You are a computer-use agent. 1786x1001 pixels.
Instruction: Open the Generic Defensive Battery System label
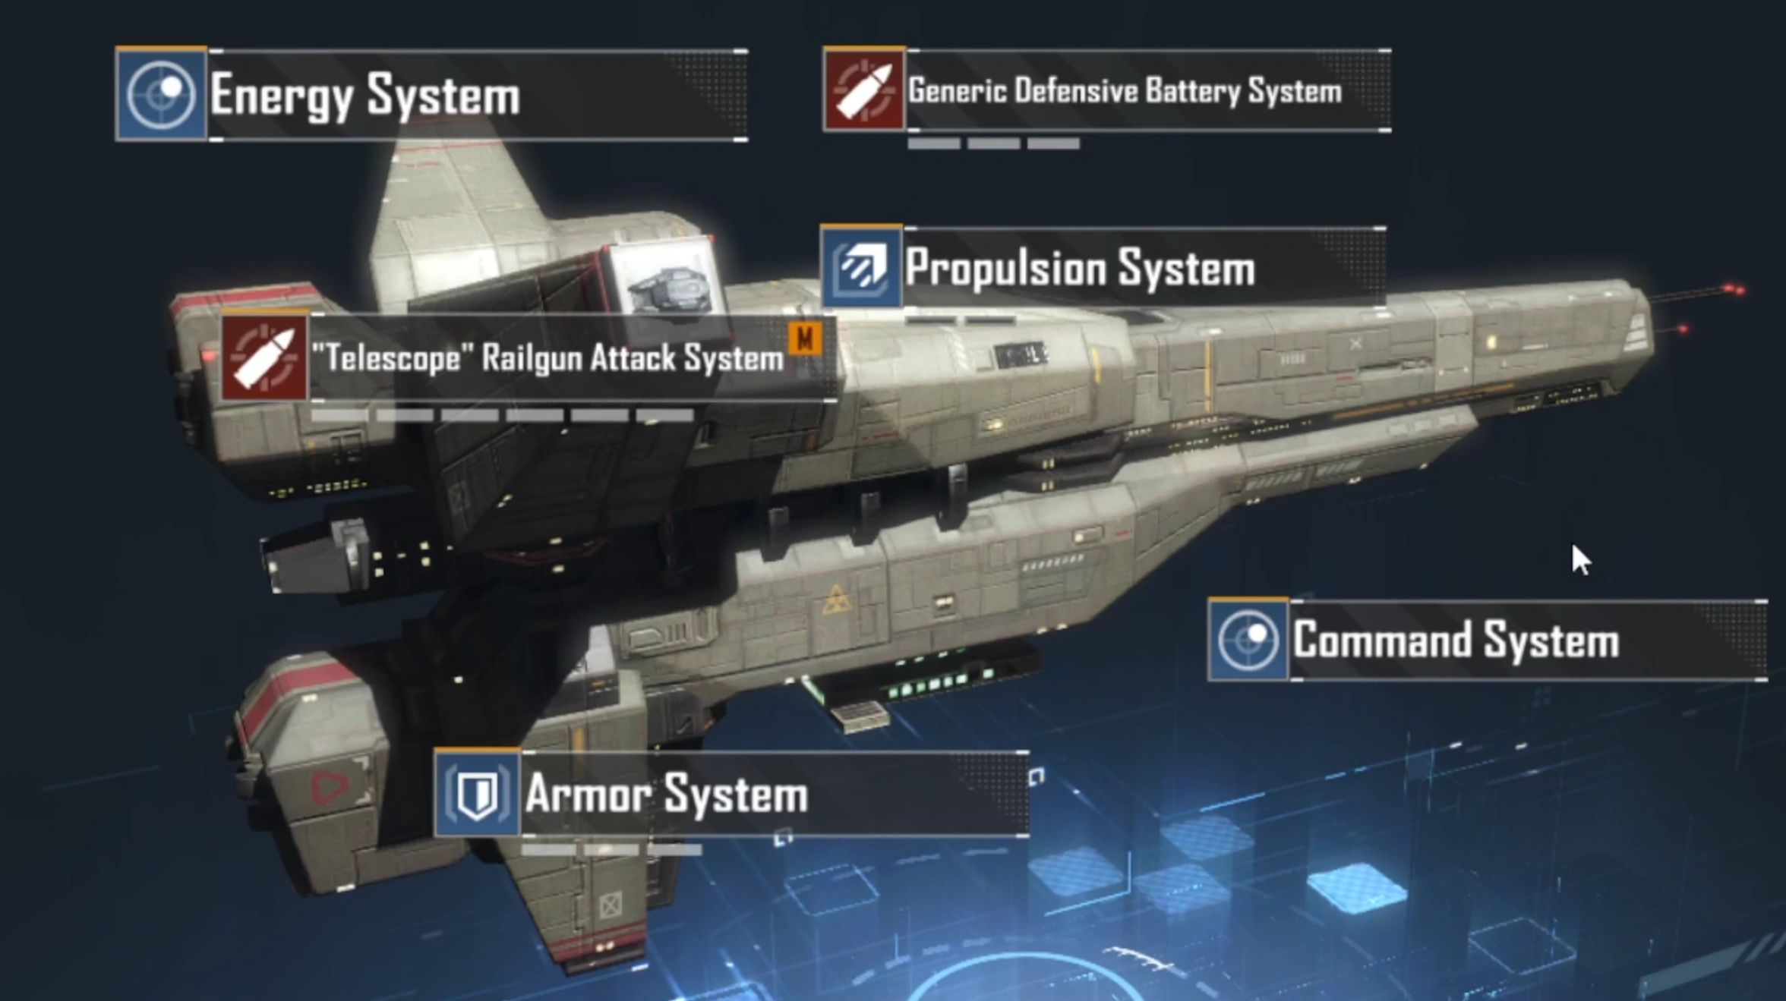tap(1125, 91)
